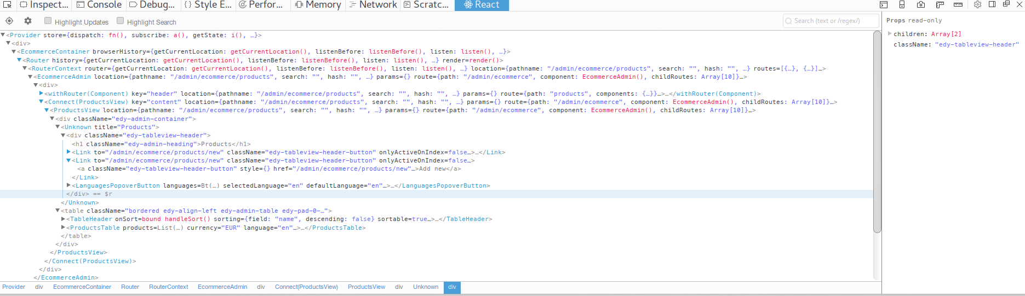Select the h1 edy-admin-heading row
The image size is (1025, 296).
click(x=161, y=144)
